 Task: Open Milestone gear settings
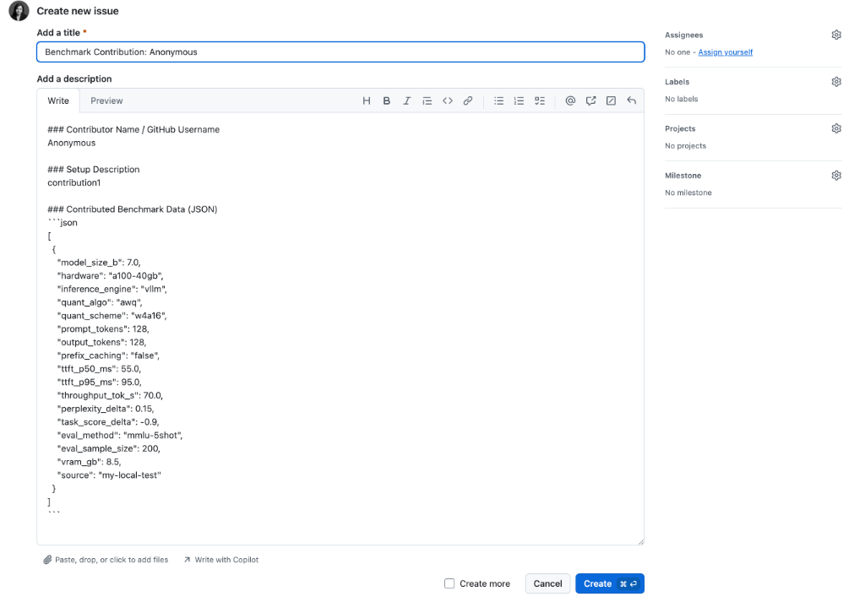(x=836, y=176)
